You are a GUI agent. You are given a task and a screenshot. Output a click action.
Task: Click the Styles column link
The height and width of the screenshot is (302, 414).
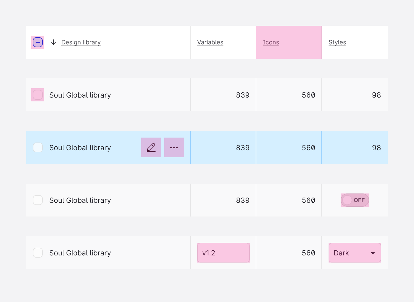(337, 42)
